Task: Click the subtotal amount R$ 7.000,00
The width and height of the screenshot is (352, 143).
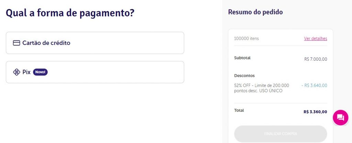Action: tap(316, 59)
